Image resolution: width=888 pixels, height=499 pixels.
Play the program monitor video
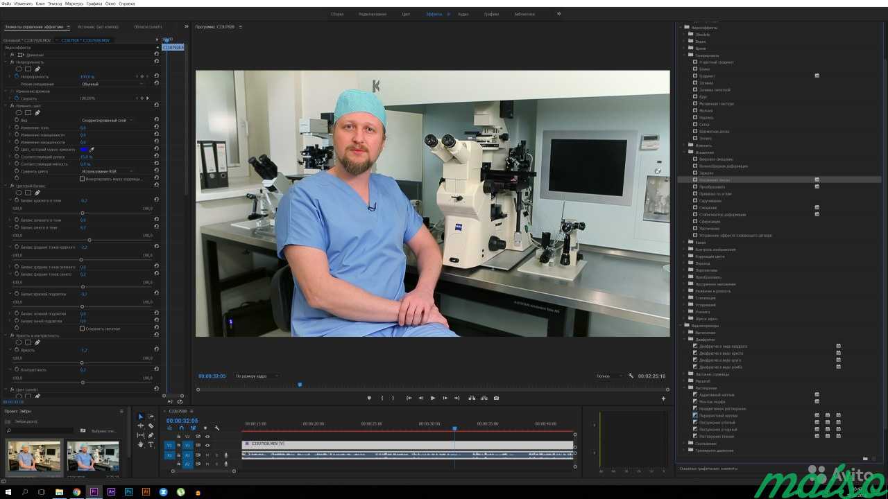432,398
